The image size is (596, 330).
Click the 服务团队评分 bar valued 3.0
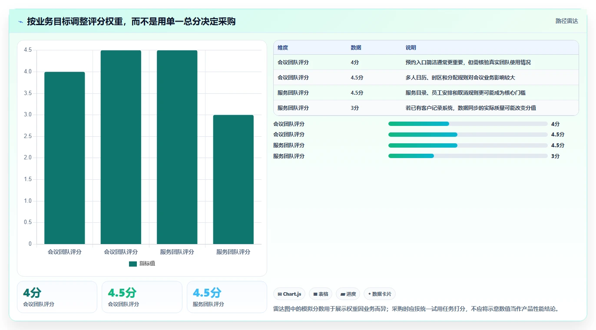point(233,179)
